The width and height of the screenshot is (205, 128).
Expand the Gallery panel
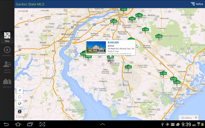[x=189, y=118]
